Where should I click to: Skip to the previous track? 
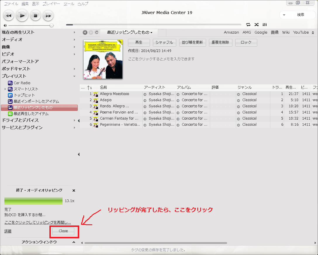pyautogui.click(x=8, y=15)
